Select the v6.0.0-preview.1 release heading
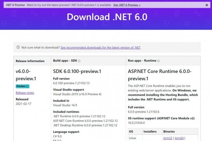The image size is (212, 141). pyautogui.click(x=26, y=75)
